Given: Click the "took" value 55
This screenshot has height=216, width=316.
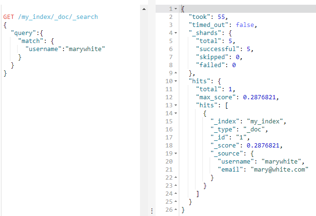Looking at the screenshot, I should pos(221,17).
